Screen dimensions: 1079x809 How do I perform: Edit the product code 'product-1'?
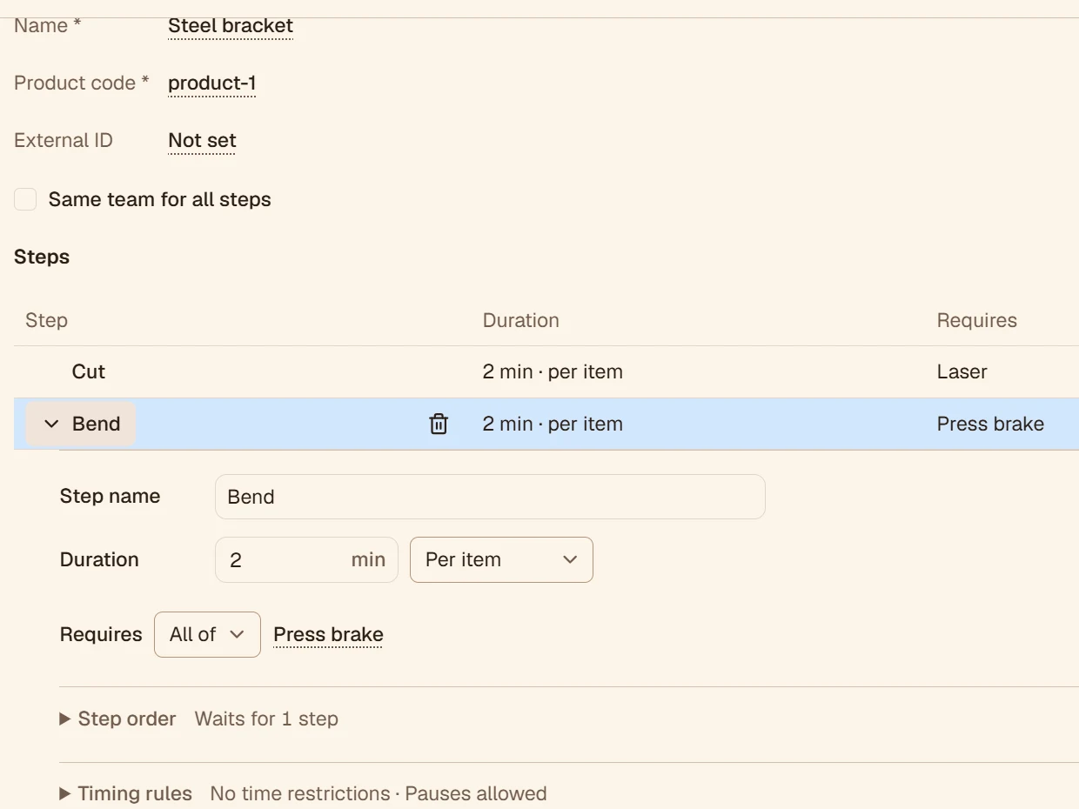(211, 84)
